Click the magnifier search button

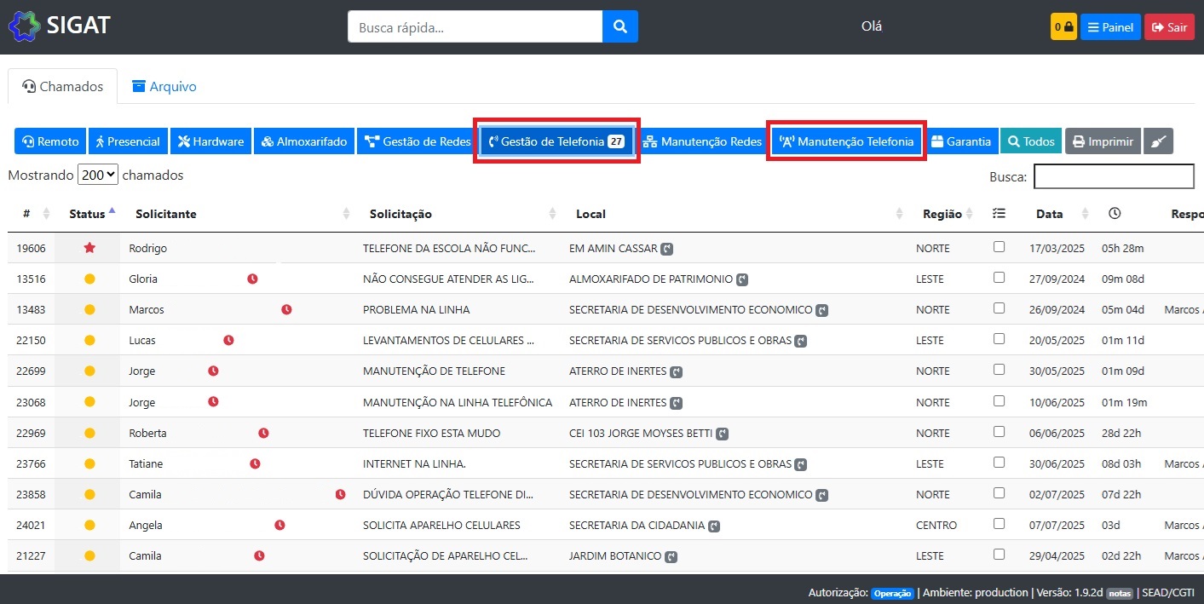(x=619, y=26)
